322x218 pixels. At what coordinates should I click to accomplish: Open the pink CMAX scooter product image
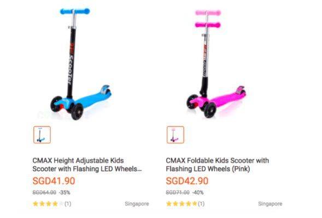coord(216,64)
